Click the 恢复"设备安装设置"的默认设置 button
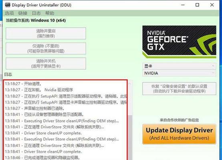 coord(179,89)
